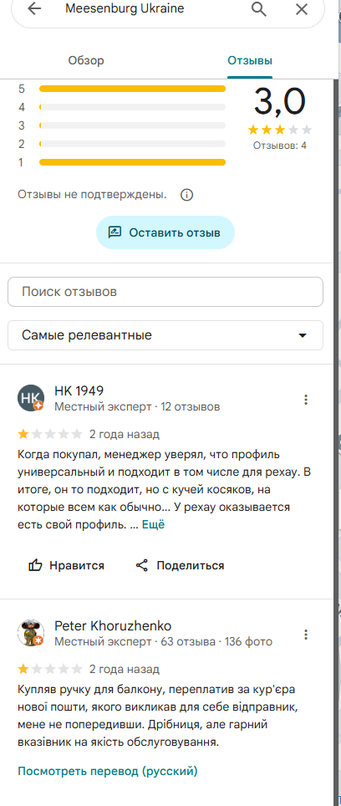
Task: Open Peter Khoruzhenko profile avatar
Action: click(31, 633)
